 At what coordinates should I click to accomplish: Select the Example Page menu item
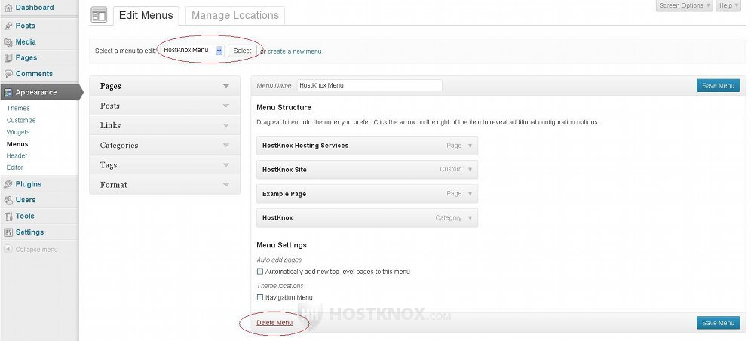pyautogui.click(x=367, y=194)
